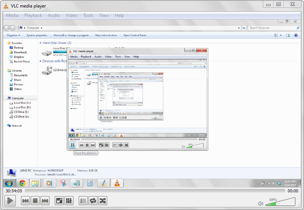Screen dimensions: 304x210
Task: Toggle fullscreen video in the outer VLC controls
Action: [59, 201]
